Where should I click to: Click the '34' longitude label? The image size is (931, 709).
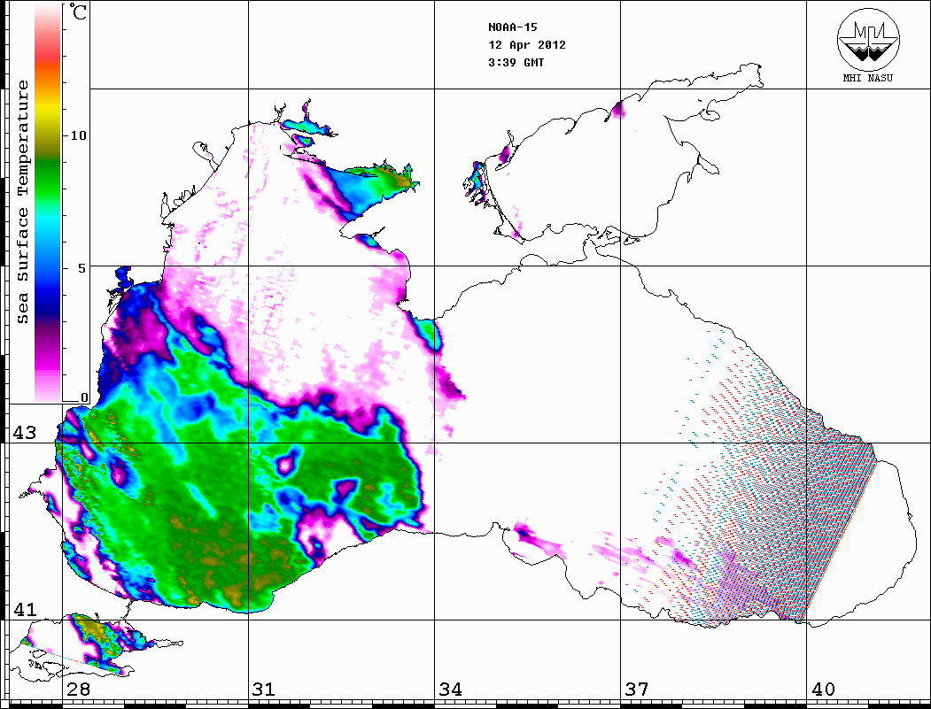tap(450, 690)
